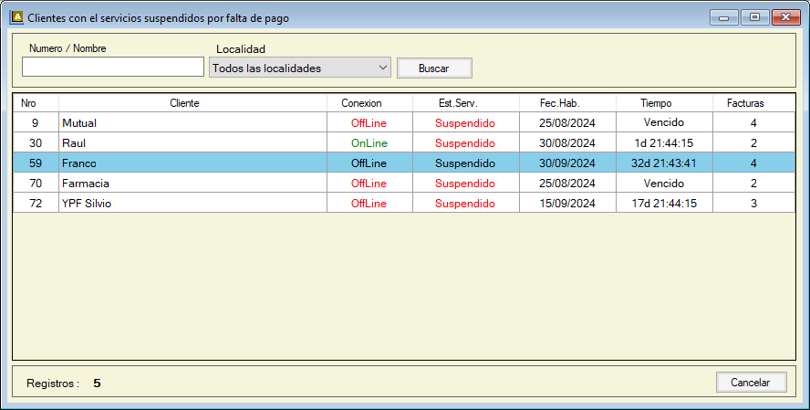Select the YPF Silvio client row
This screenshot has width=810, height=410.
[x=192, y=203]
